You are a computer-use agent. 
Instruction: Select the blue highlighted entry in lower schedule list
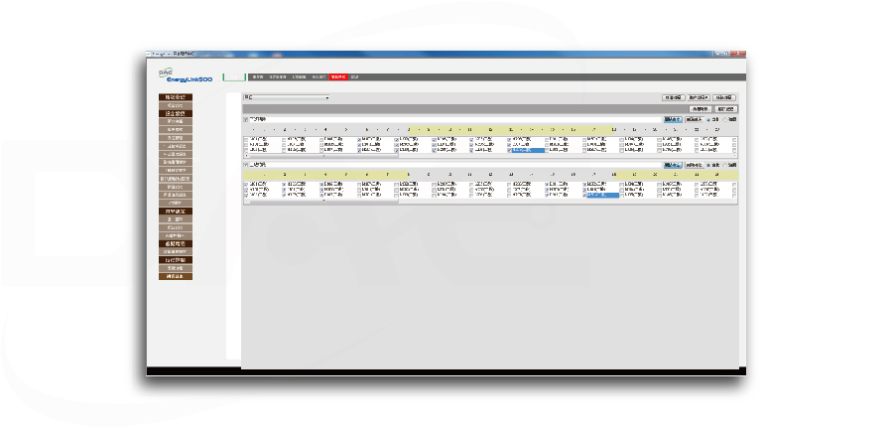(x=602, y=195)
